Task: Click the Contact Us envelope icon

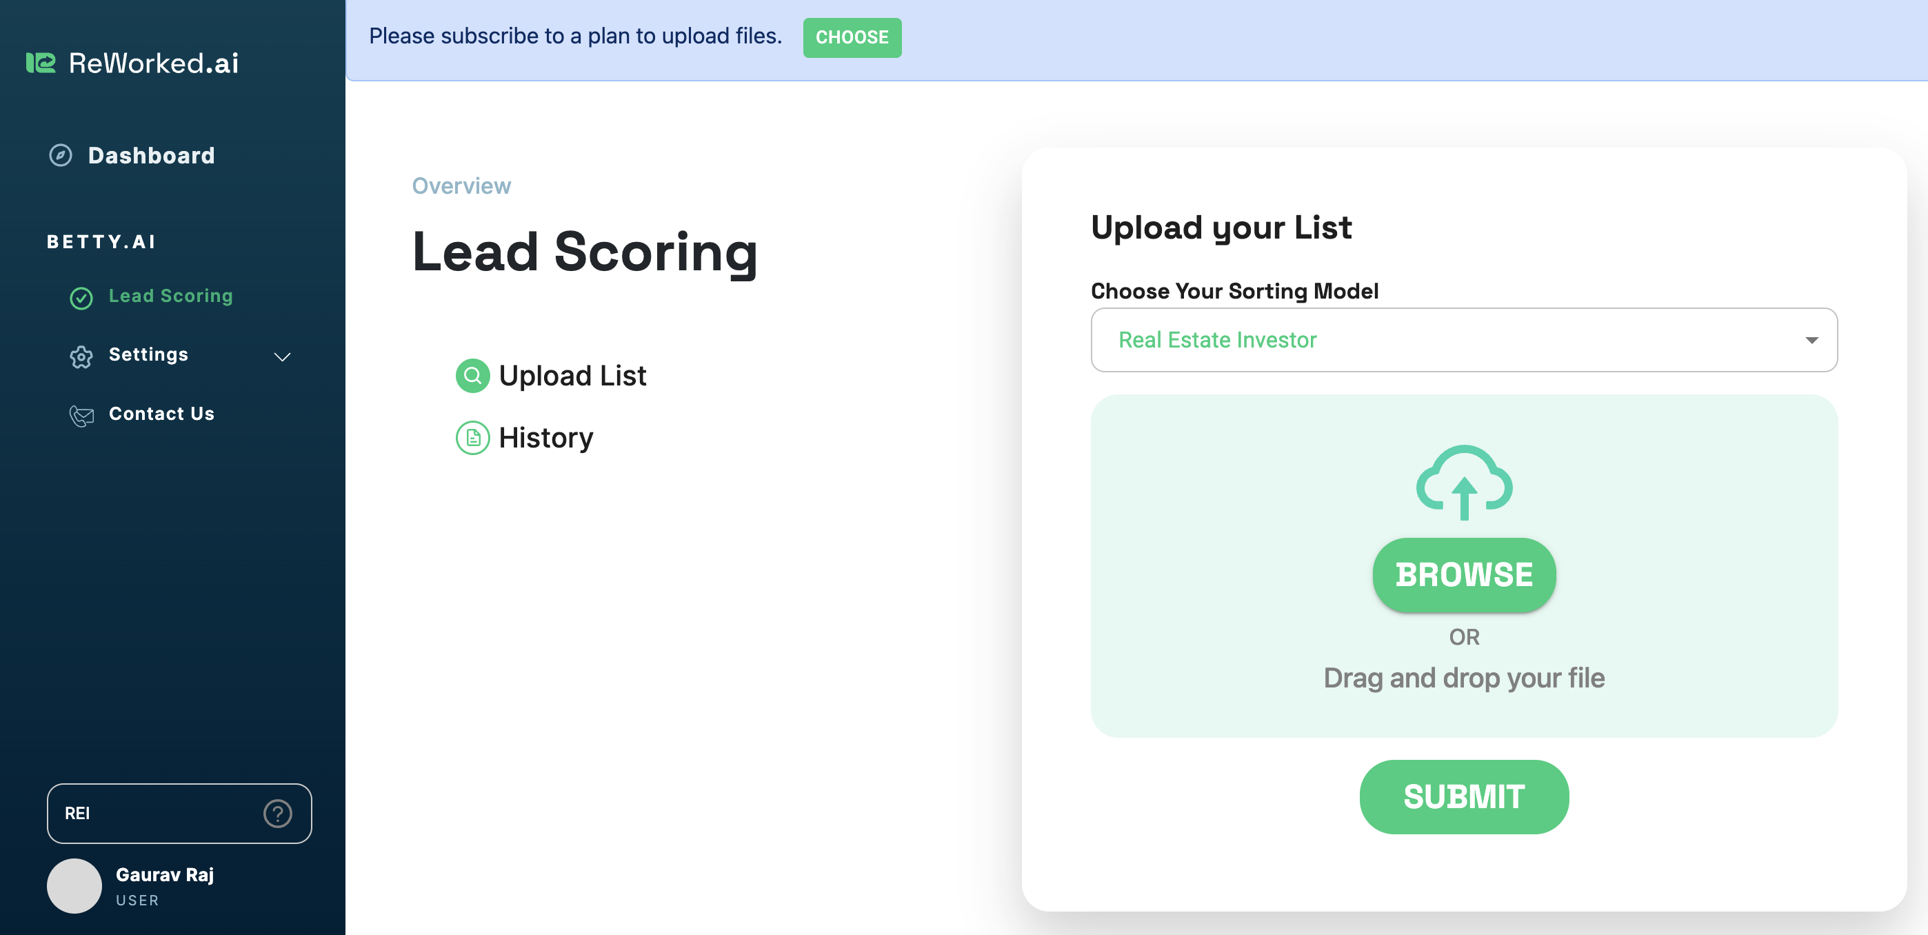Action: pos(81,416)
